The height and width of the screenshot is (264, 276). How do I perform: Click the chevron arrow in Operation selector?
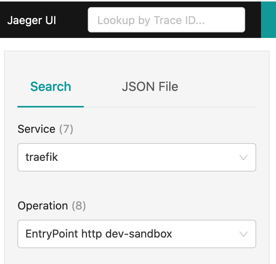pyautogui.click(x=244, y=234)
